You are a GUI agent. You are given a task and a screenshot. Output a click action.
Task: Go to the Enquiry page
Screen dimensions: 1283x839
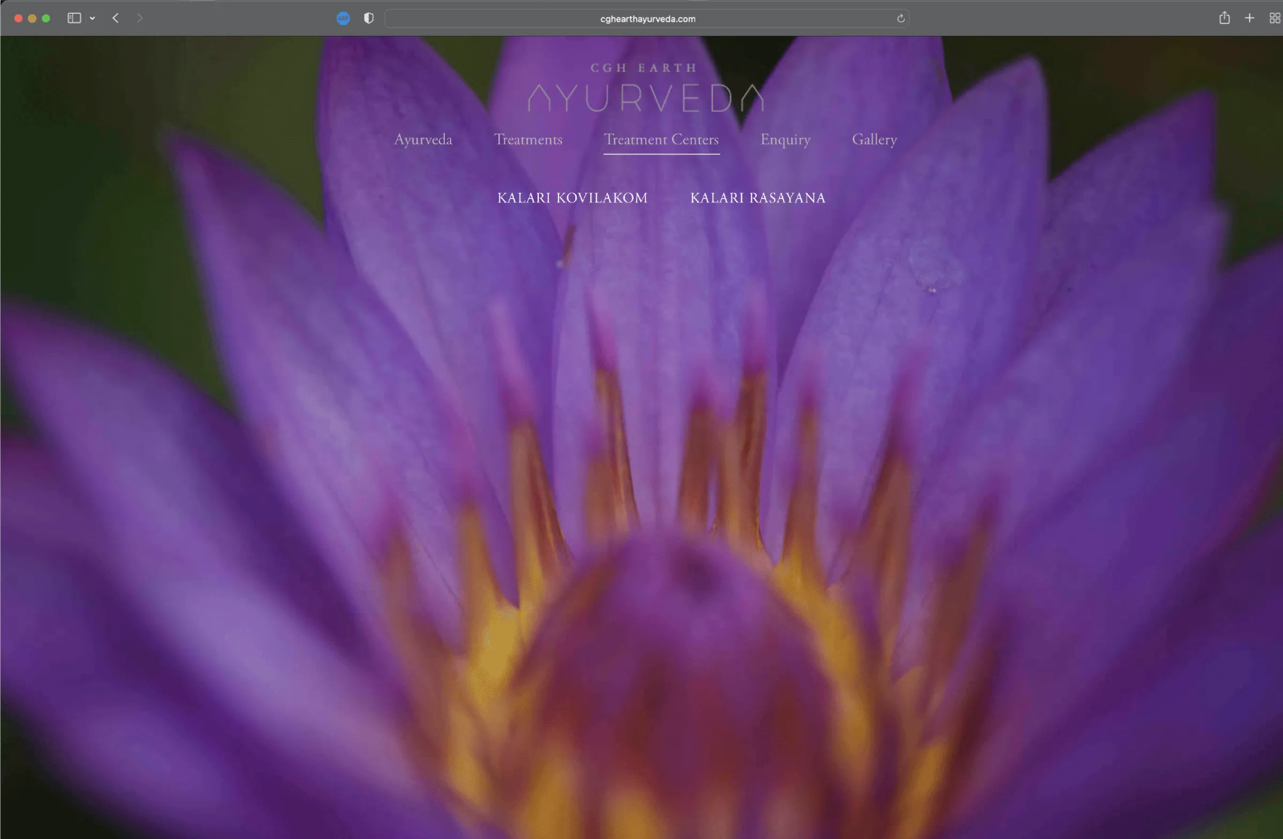(x=785, y=140)
